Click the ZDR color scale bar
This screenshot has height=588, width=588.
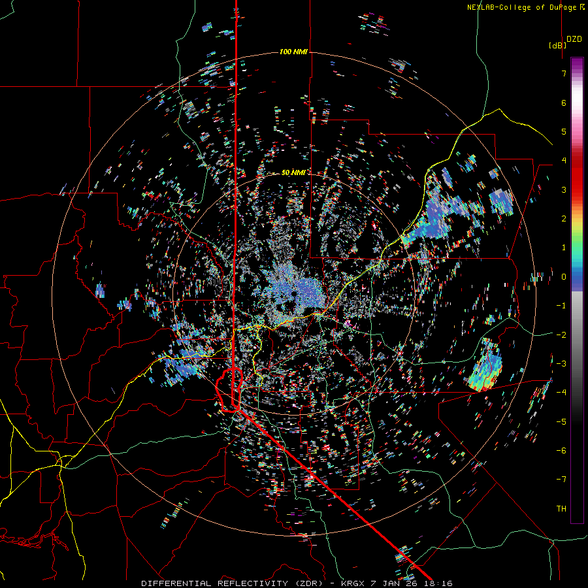[x=577, y=290]
